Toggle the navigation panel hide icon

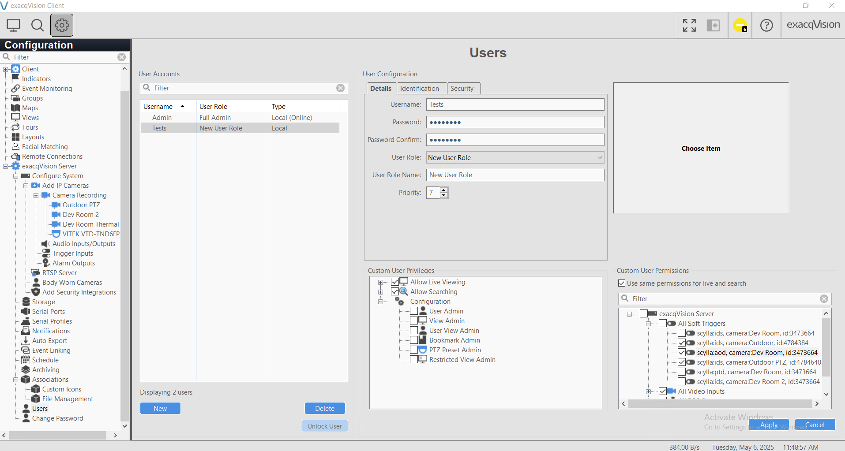pyautogui.click(x=713, y=25)
